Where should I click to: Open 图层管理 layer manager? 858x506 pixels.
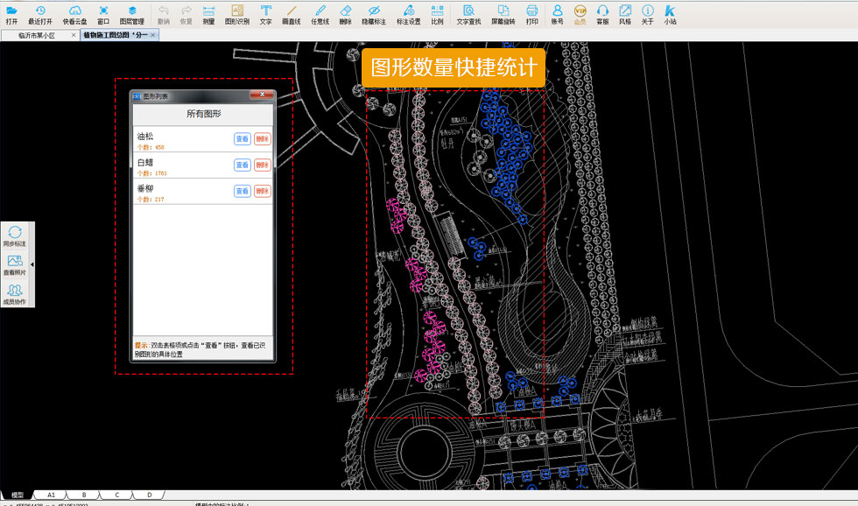coord(132,13)
